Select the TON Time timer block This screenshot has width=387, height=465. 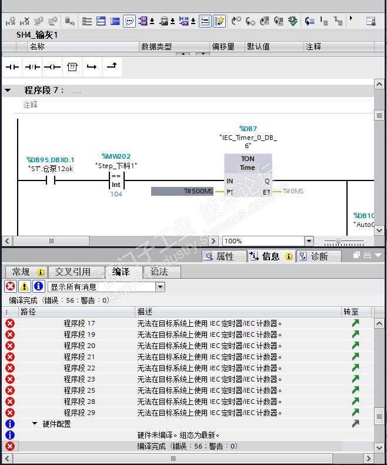248,175
